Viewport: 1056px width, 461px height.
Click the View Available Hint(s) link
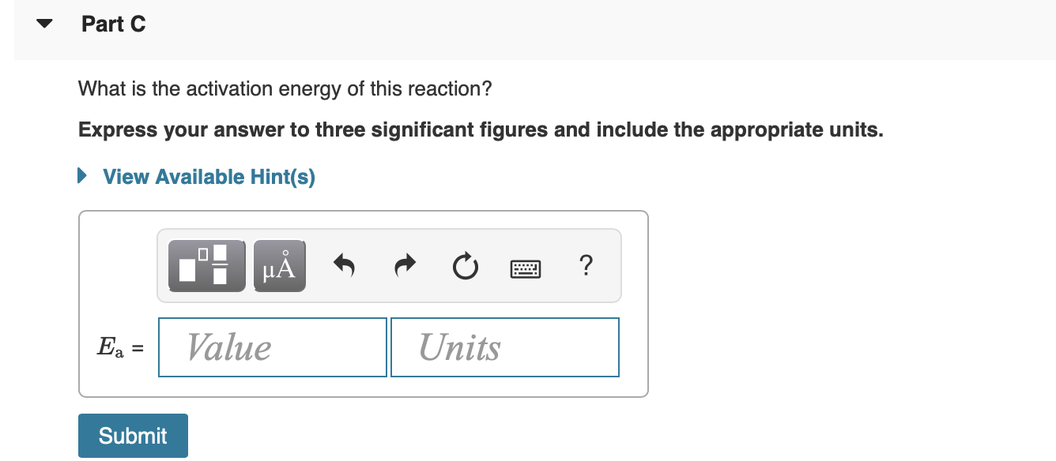click(208, 176)
